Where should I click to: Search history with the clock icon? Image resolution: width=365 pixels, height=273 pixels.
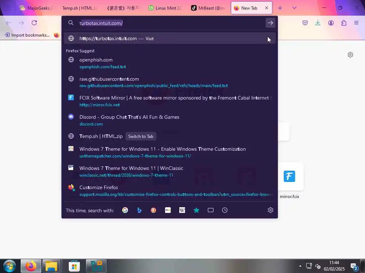pos(225,210)
